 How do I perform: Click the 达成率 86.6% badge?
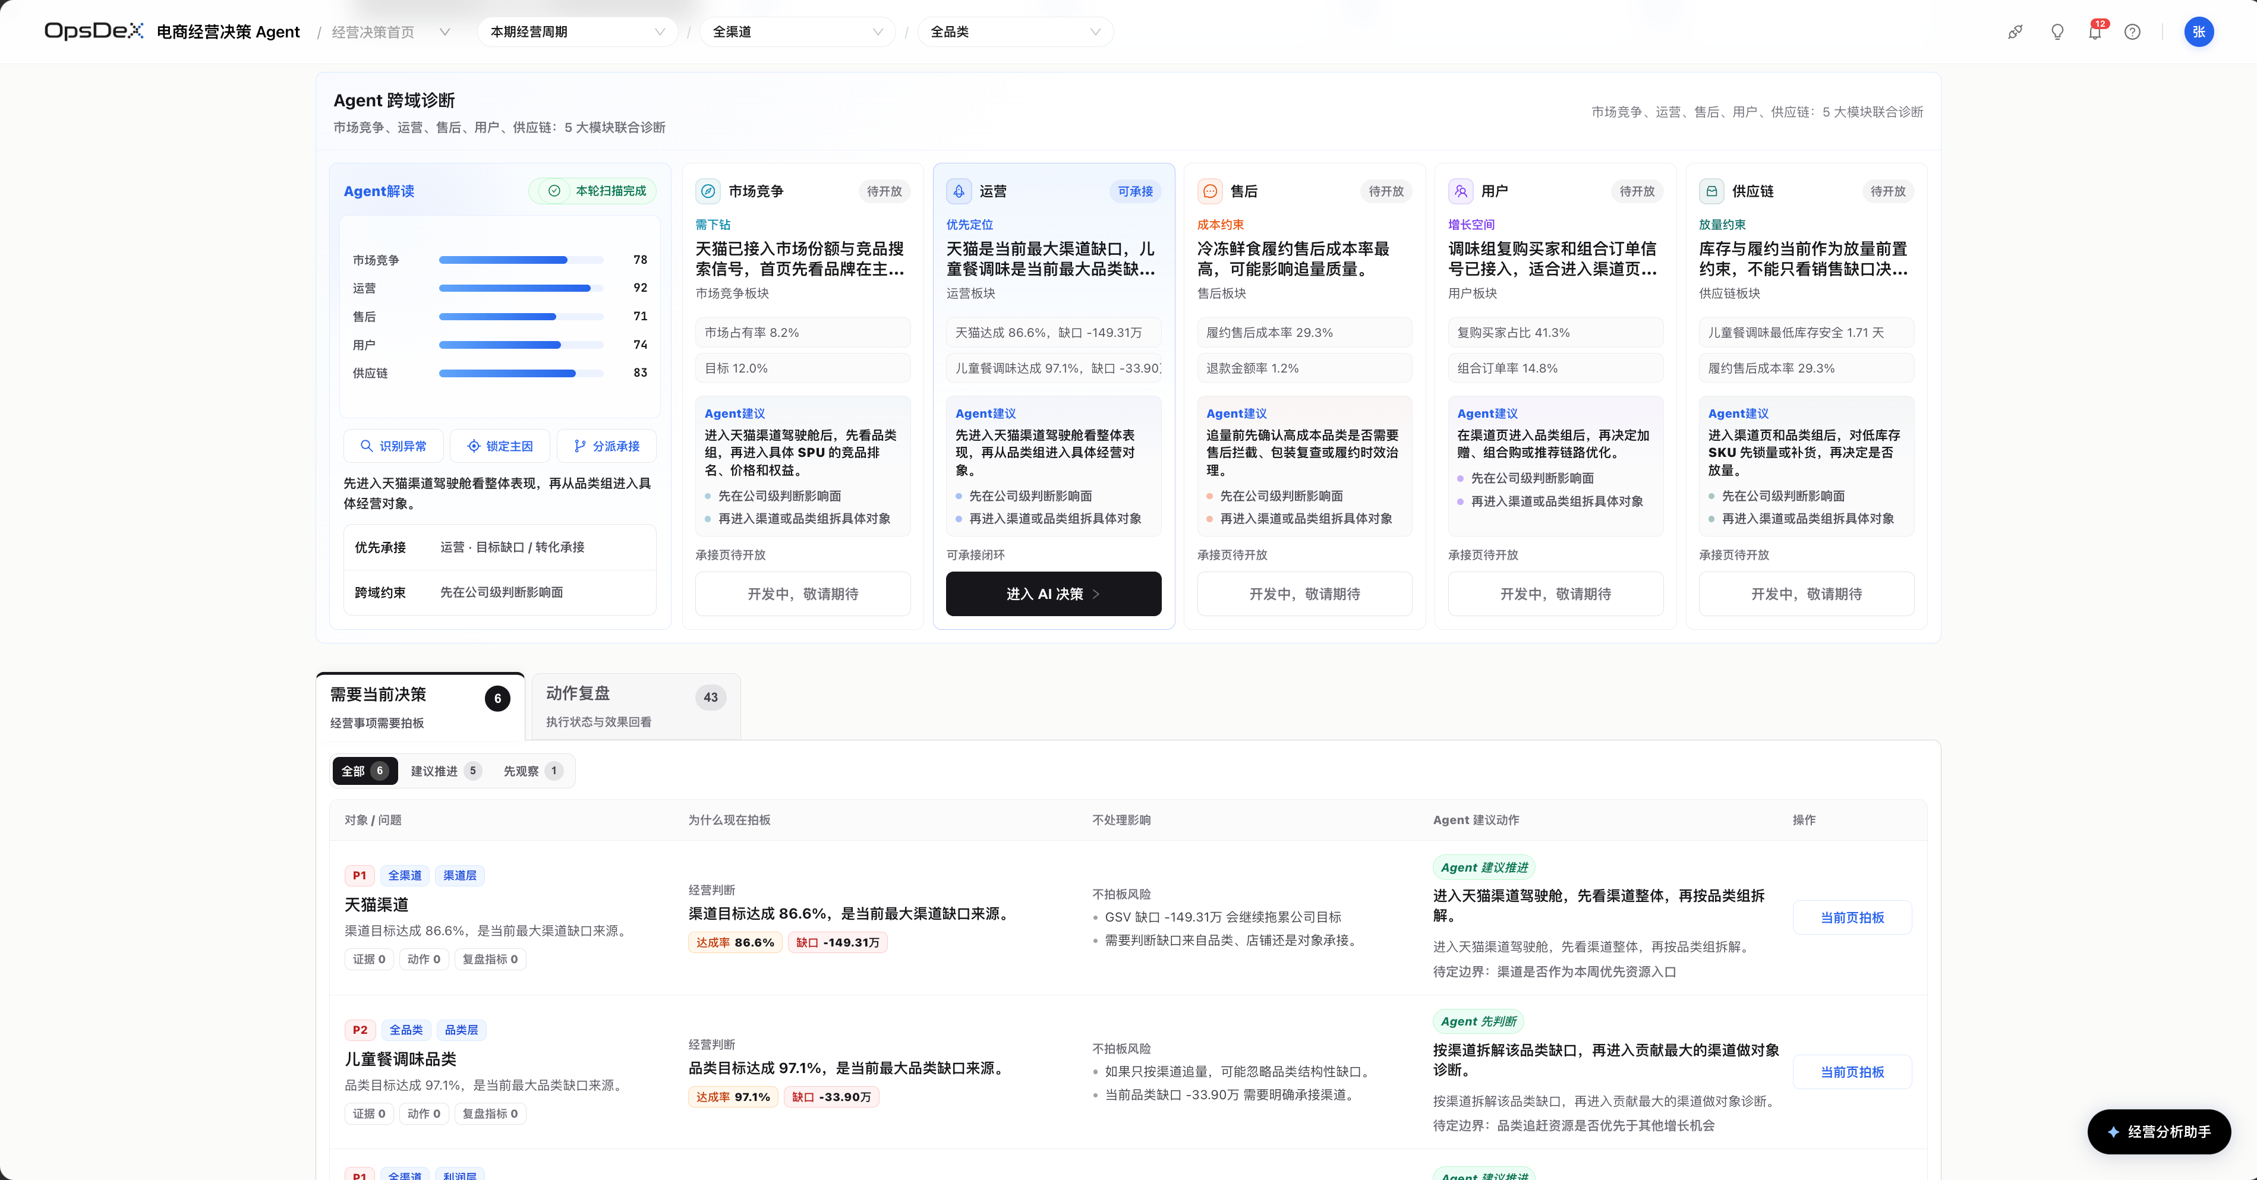pyautogui.click(x=735, y=942)
